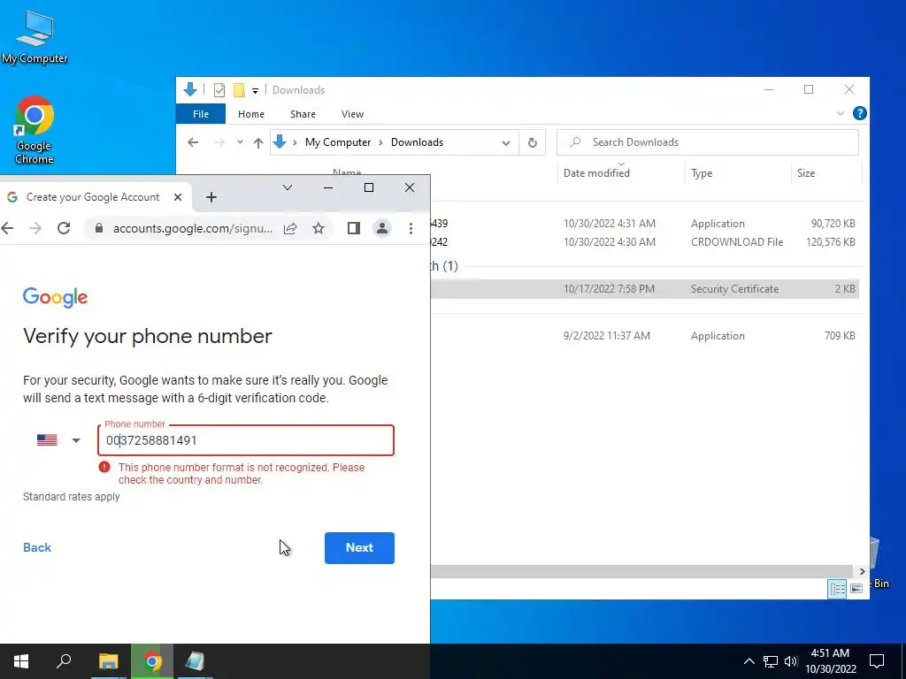Open country code flag dropdown
The width and height of the screenshot is (906, 679).
[58, 440]
